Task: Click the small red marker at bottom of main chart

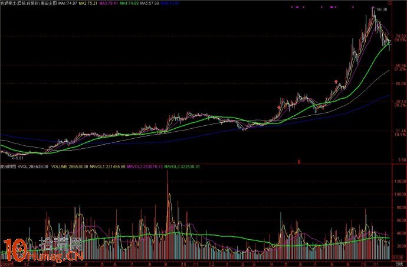Action: click(299, 161)
